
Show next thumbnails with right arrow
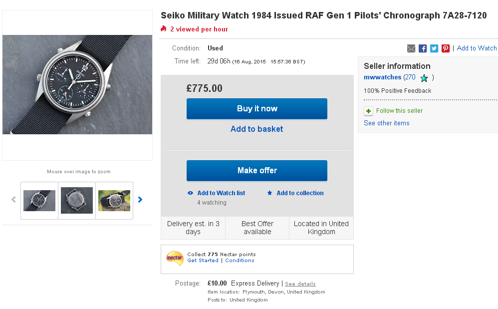pos(140,200)
